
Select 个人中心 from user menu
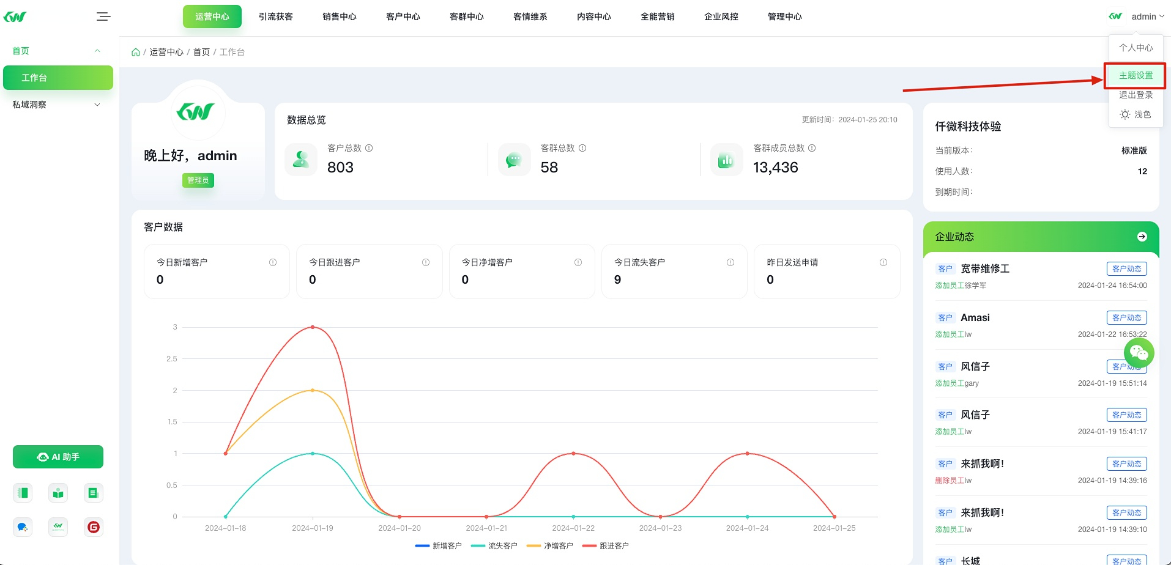[x=1136, y=48]
